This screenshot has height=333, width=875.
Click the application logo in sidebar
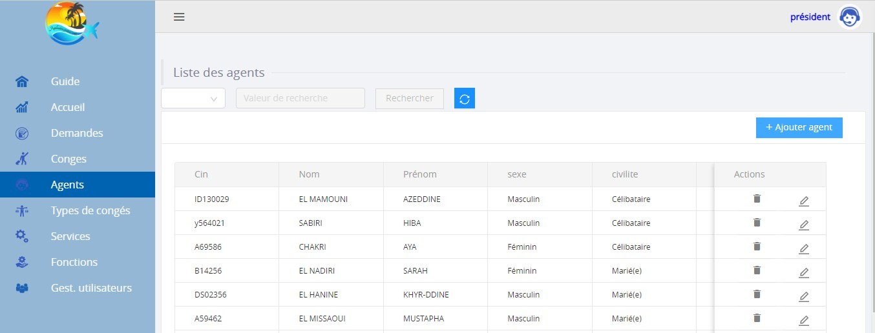click(72, 25)
